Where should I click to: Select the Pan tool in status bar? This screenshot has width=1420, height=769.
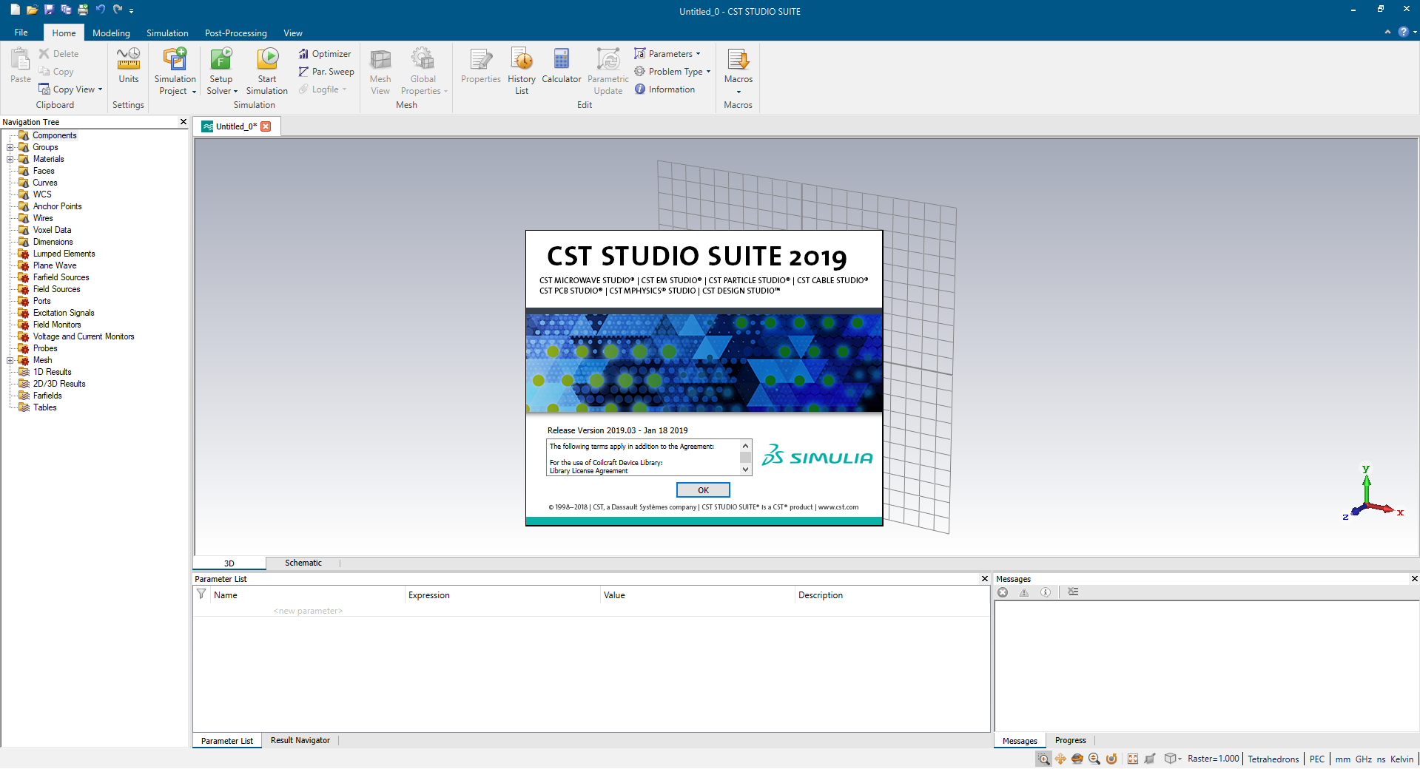pos(1060,759)
